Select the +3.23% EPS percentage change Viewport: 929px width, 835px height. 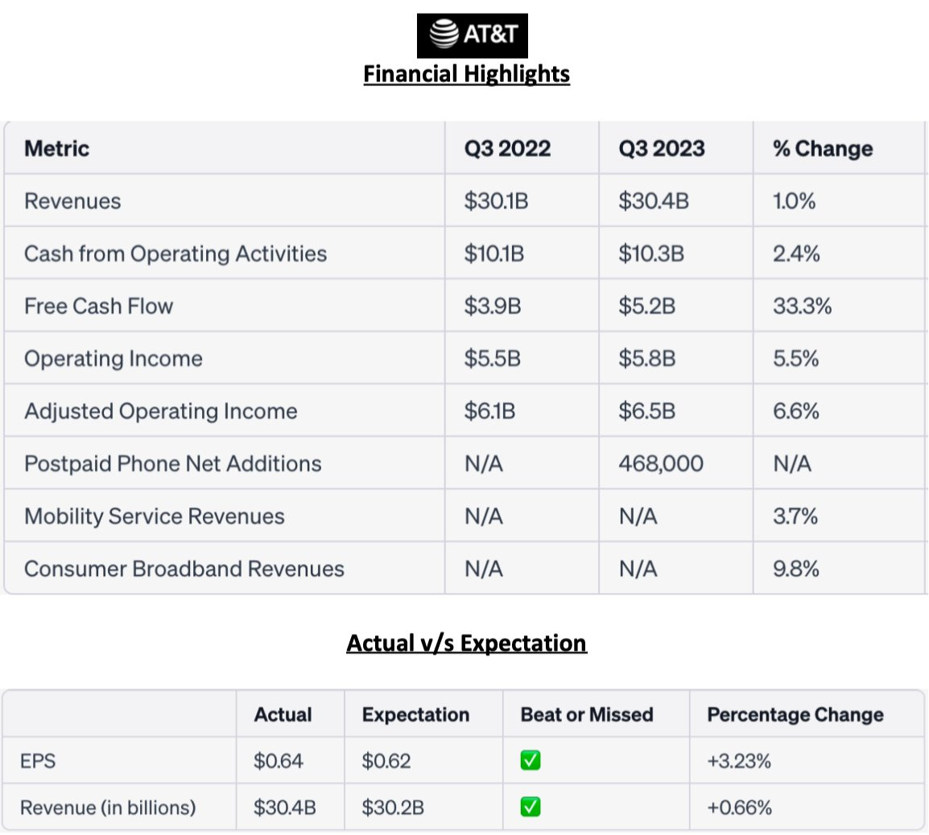(x=738, y=761)
